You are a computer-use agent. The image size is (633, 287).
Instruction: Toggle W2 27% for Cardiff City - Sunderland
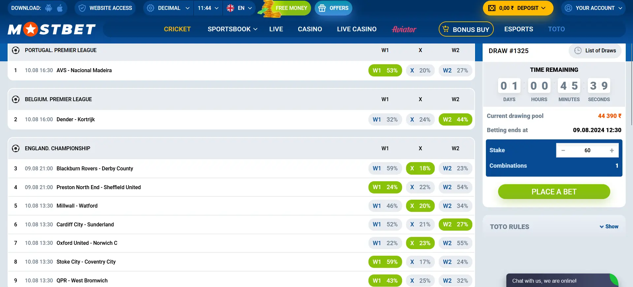pyautogui.click(x=456, y=224)
